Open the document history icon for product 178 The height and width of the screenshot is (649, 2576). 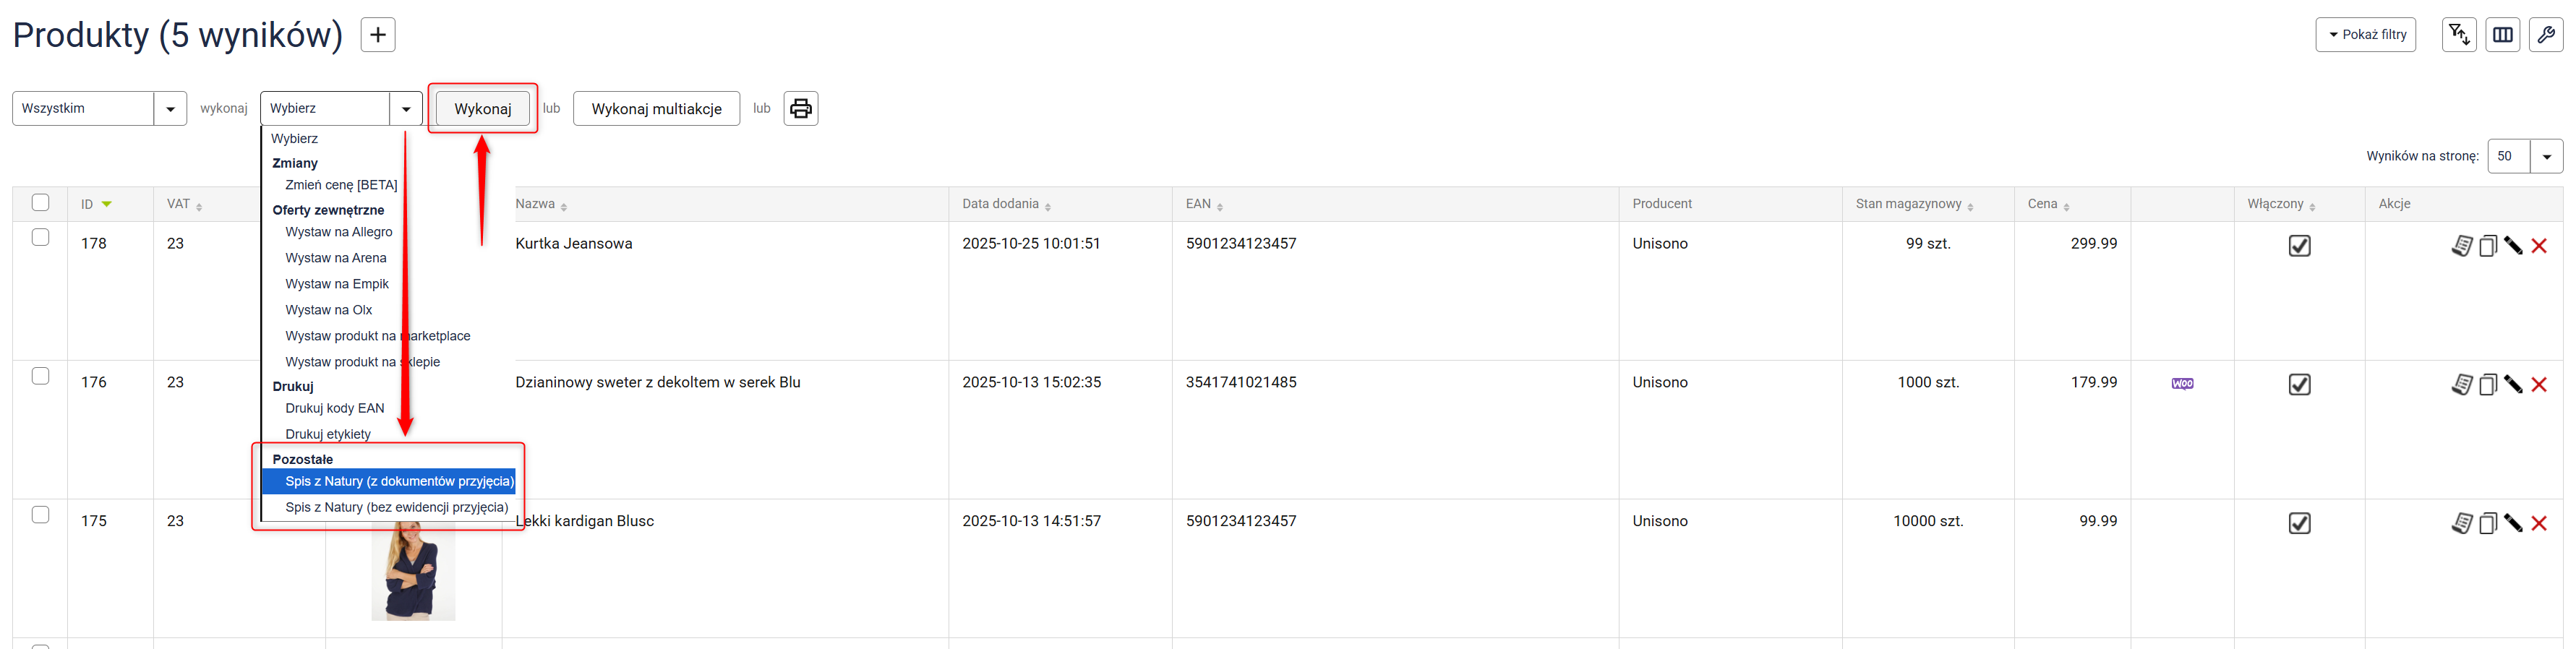[x=2462, y=246]
